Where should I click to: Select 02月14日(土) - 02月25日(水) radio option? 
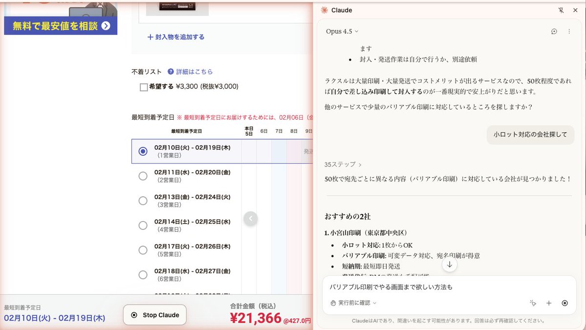point(143,225)
